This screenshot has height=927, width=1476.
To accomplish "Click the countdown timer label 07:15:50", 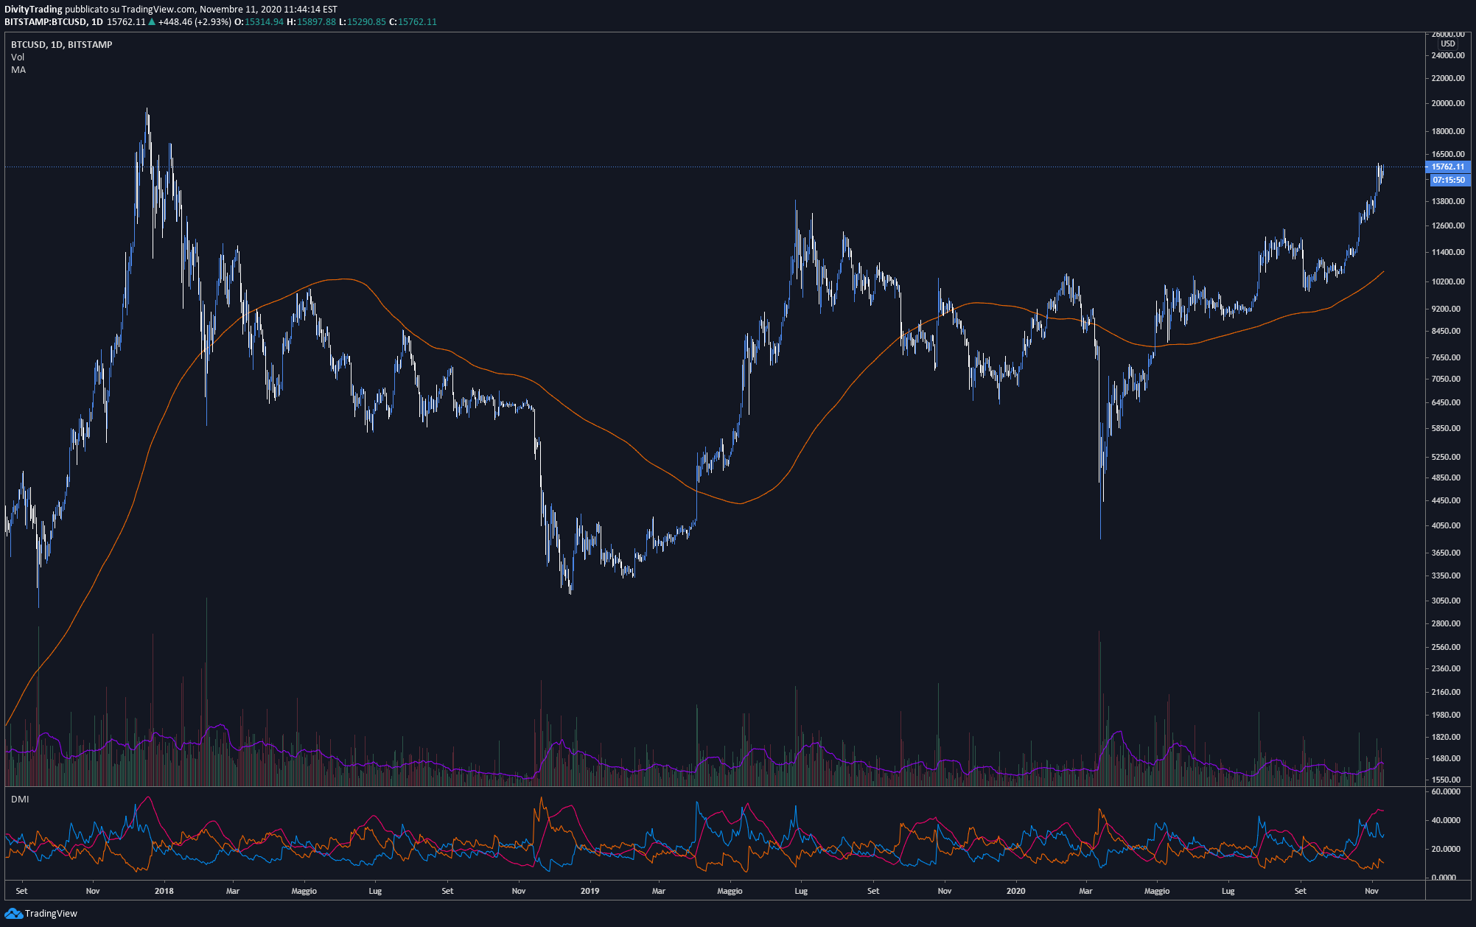I will pyautogui.click(x=1449, y=180).
